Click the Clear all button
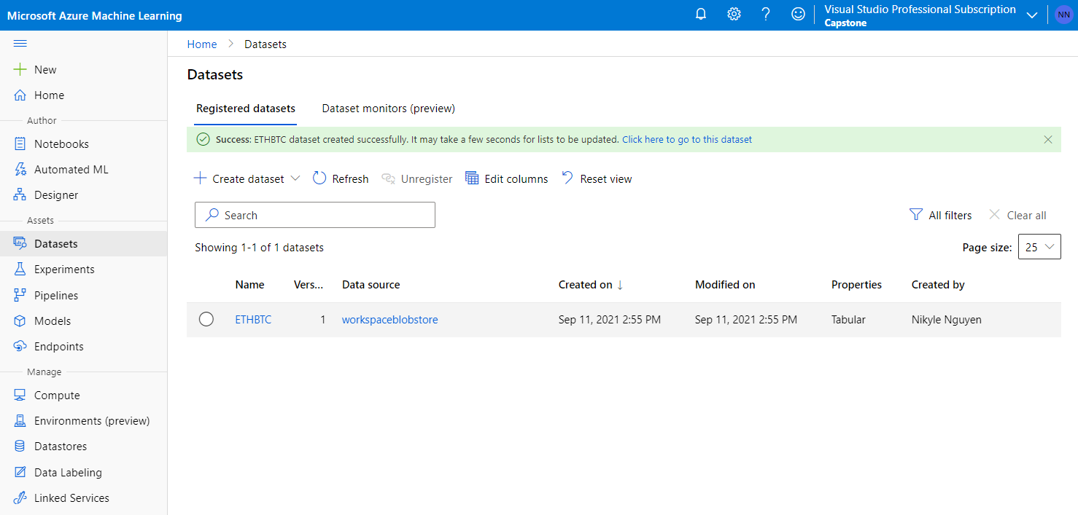This screenshot has height=515, width=1078. coord(1017,215)
